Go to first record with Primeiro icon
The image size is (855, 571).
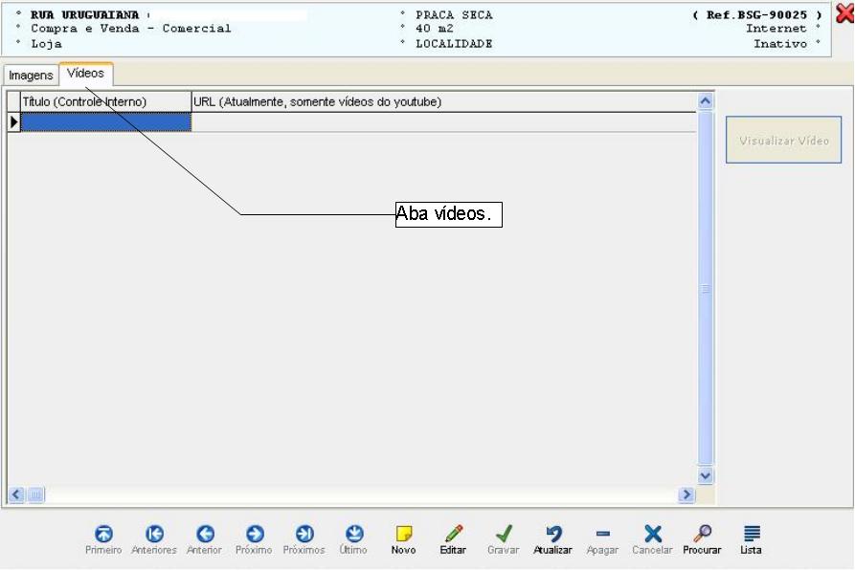pos(103,534)
